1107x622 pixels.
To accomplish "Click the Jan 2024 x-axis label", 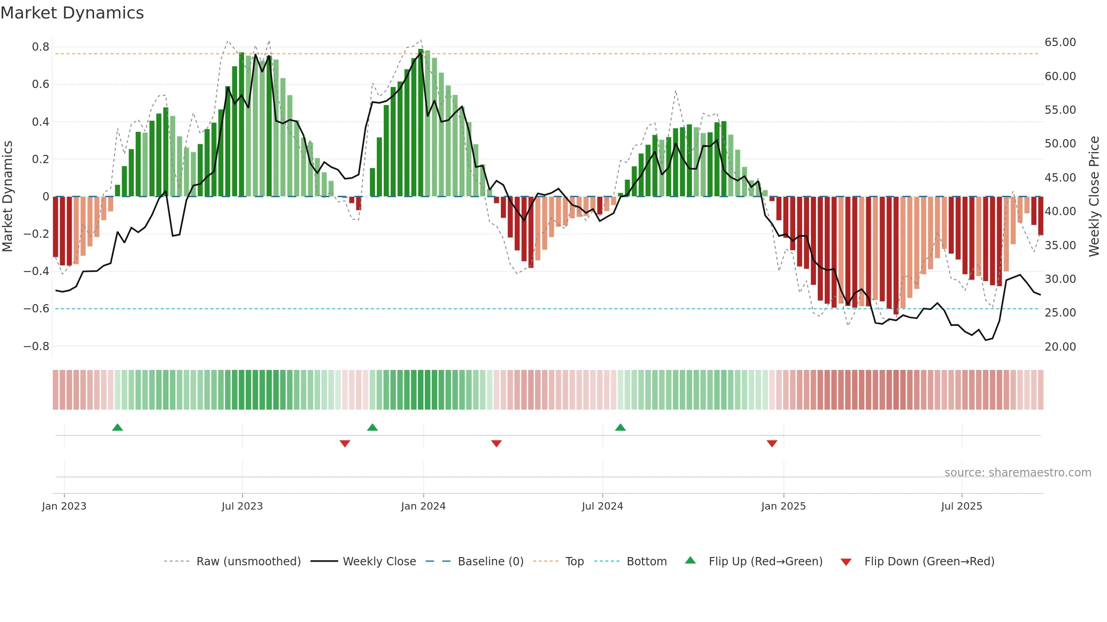I will pos(423,506).
